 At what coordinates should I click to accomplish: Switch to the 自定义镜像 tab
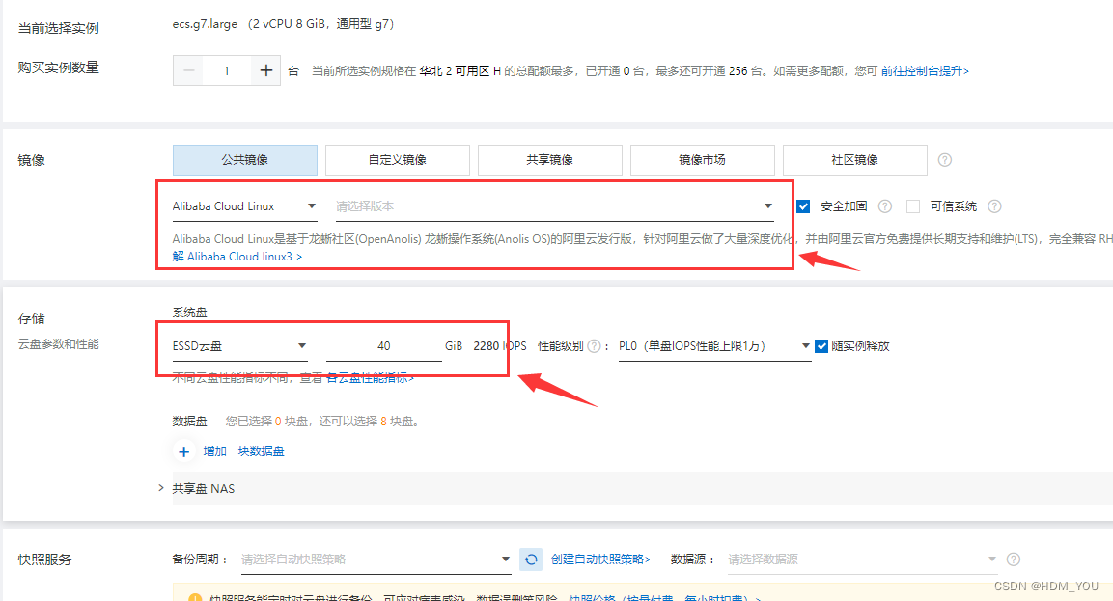(397, 159)
